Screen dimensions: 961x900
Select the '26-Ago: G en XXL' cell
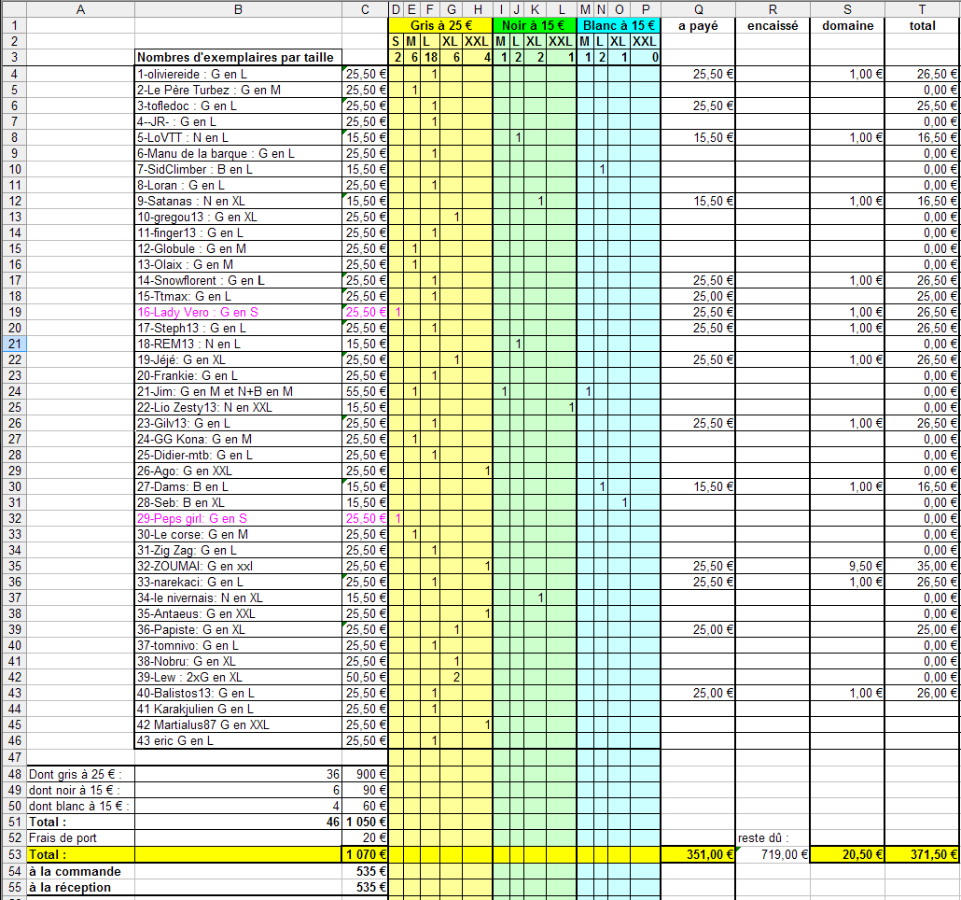[238, 471]
